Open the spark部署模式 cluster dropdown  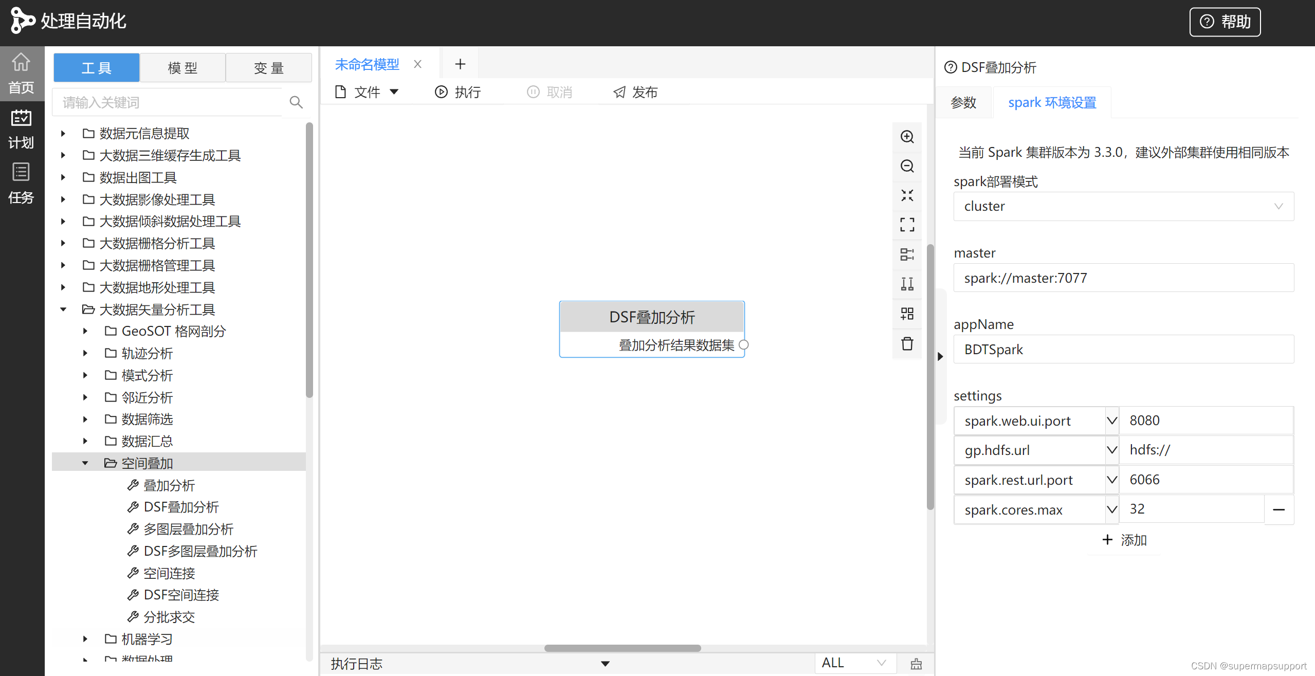pos(1123,206)
